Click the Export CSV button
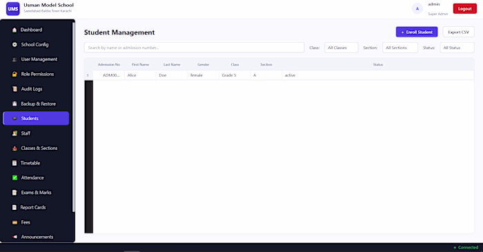The image size is (483, 252). (459, 32)
